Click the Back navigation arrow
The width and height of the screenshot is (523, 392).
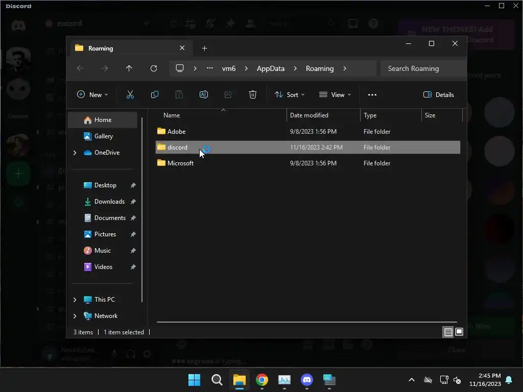(80, 68)
